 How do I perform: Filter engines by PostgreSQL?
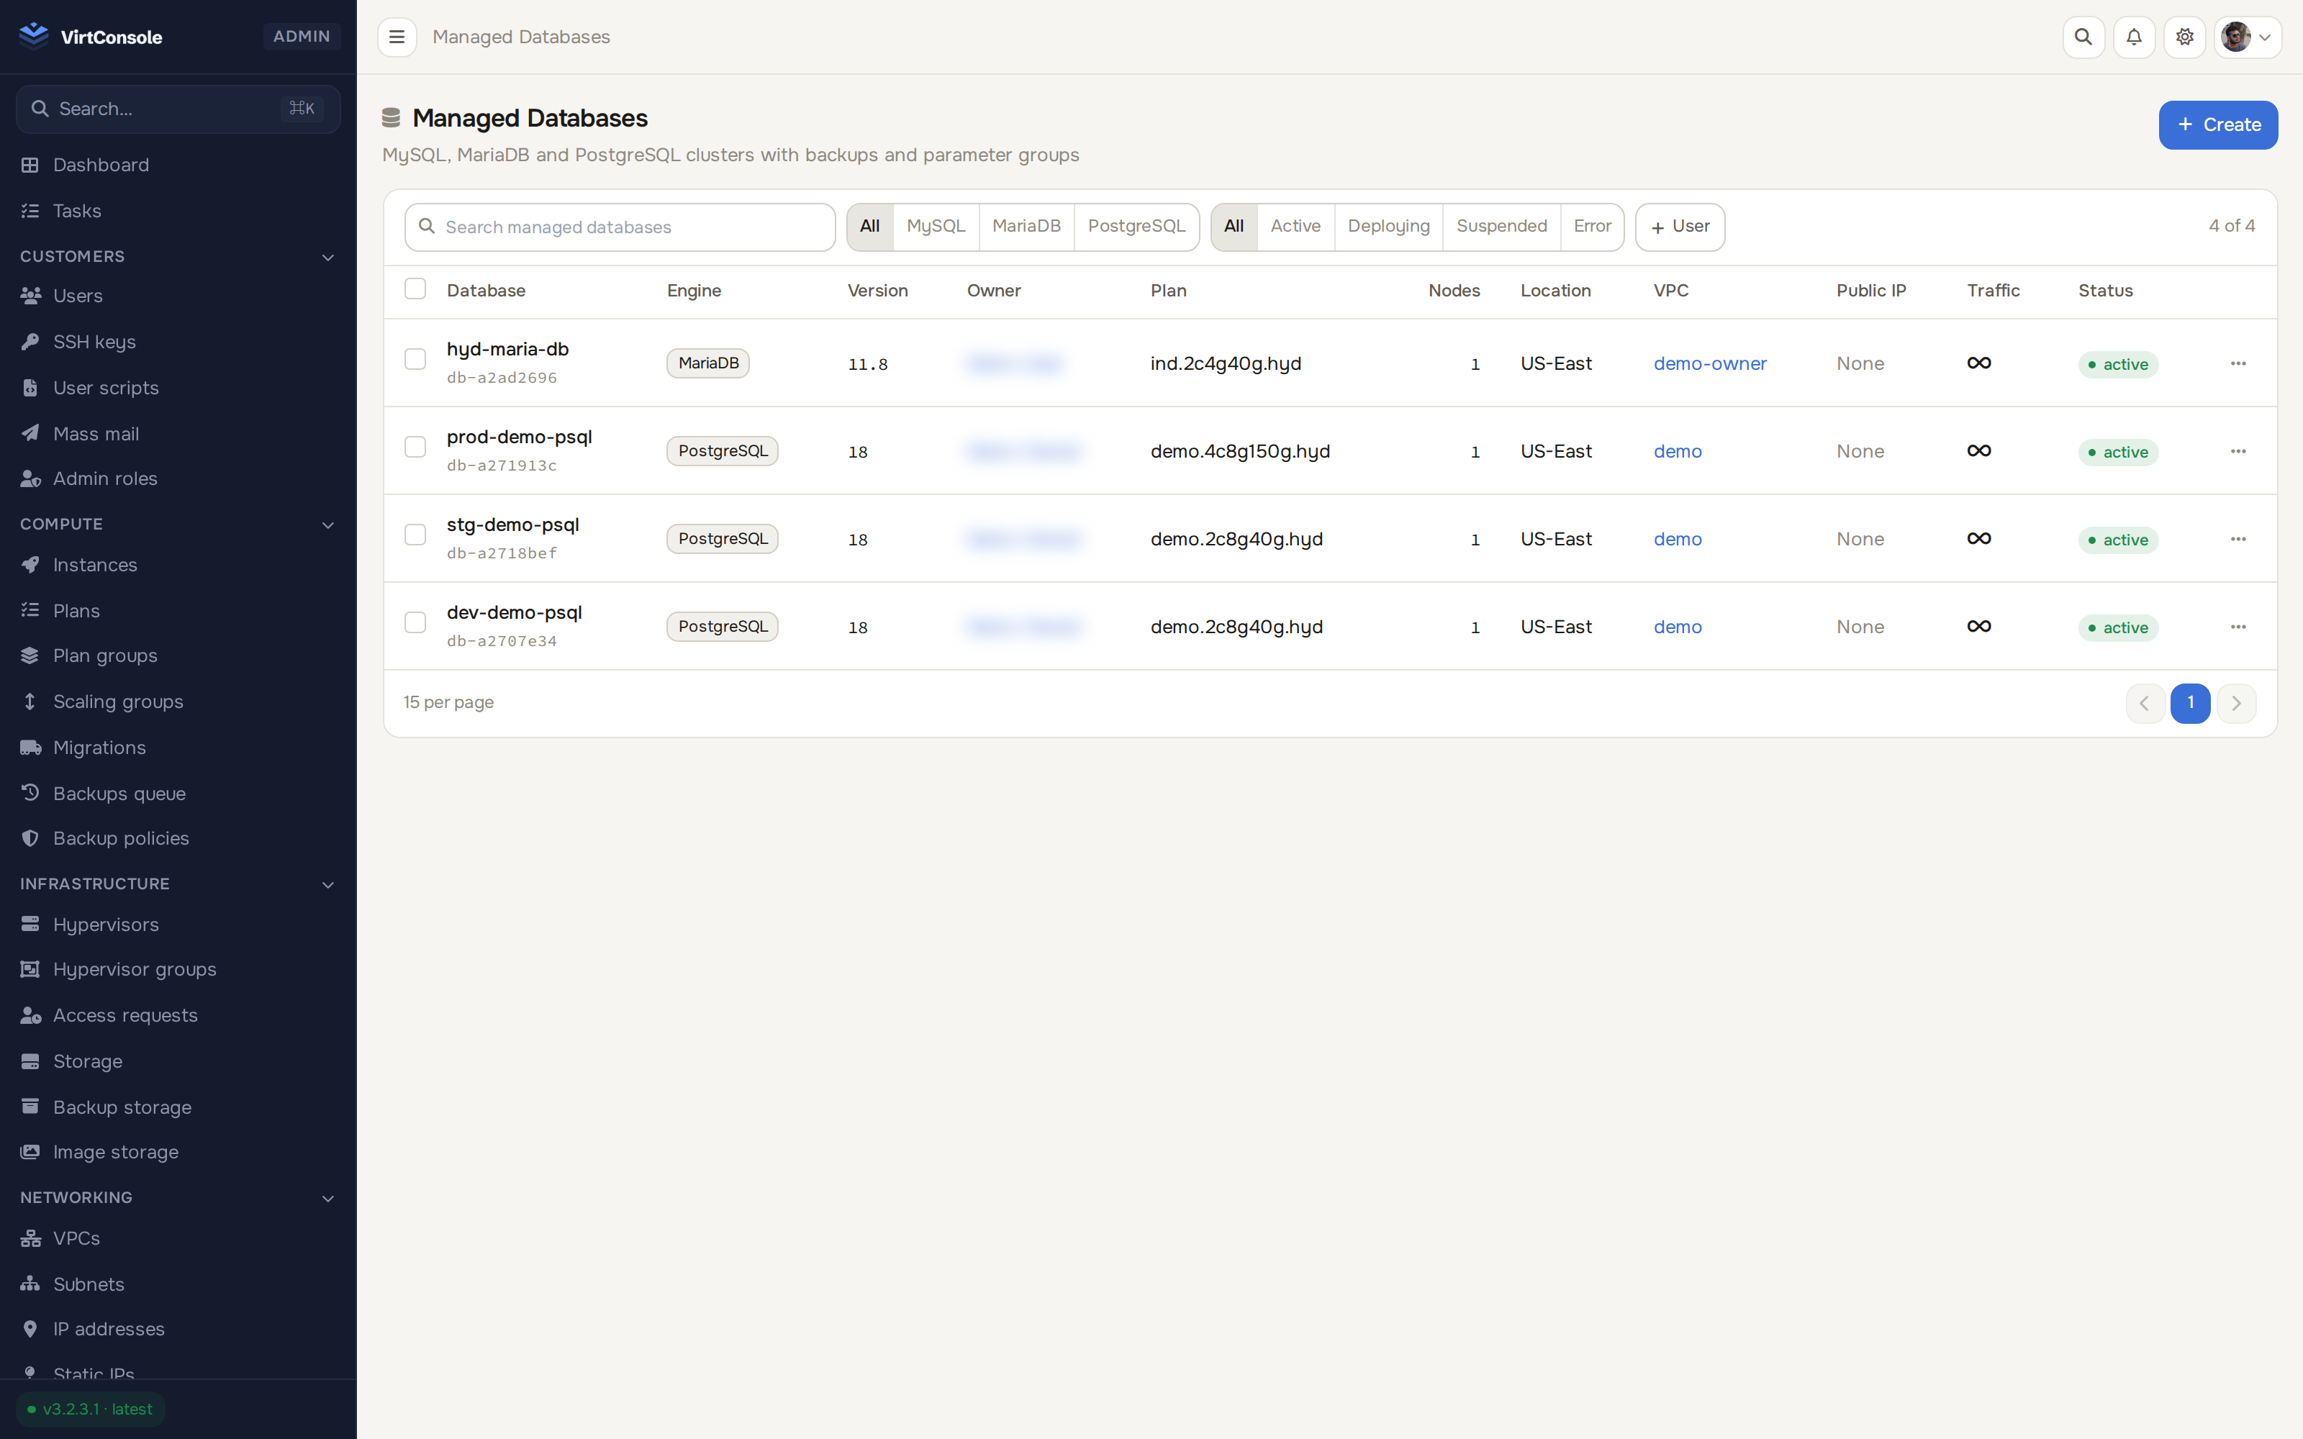(x=1136, y=227)
